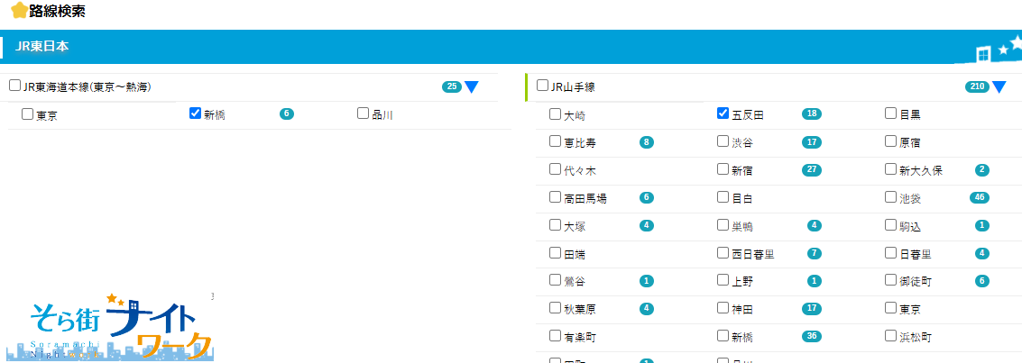
Task: Select the 神田 station checkbox
Action: (723, 307)
